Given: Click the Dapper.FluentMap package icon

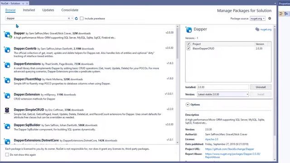Looking at the screenshot, I should [7, 81].
